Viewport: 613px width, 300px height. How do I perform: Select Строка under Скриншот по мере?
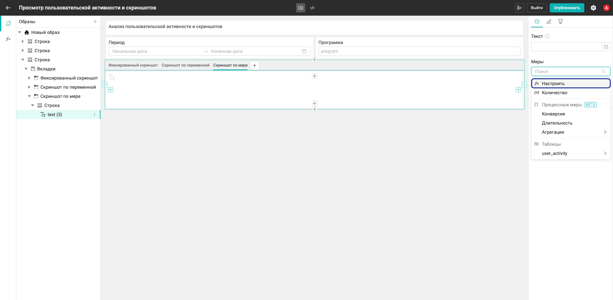[52, 105]
